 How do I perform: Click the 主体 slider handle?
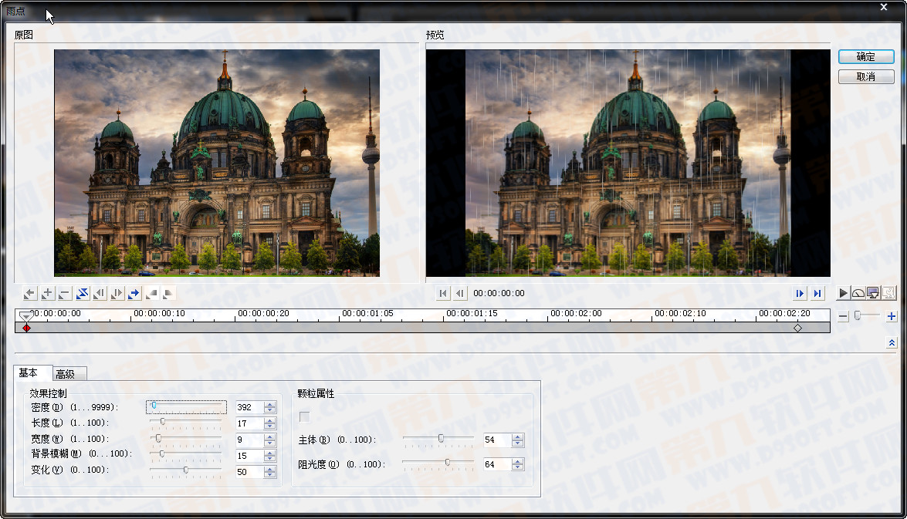[441, 438]
